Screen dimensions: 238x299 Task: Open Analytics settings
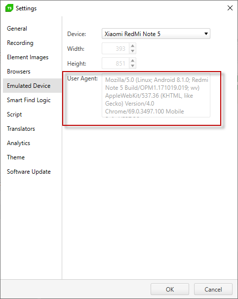pos(32,143)
